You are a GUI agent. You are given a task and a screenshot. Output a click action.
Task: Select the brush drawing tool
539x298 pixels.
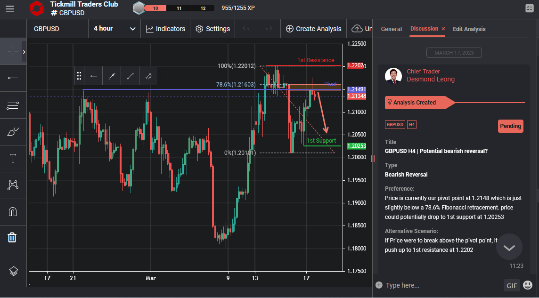tap(13, 131)
